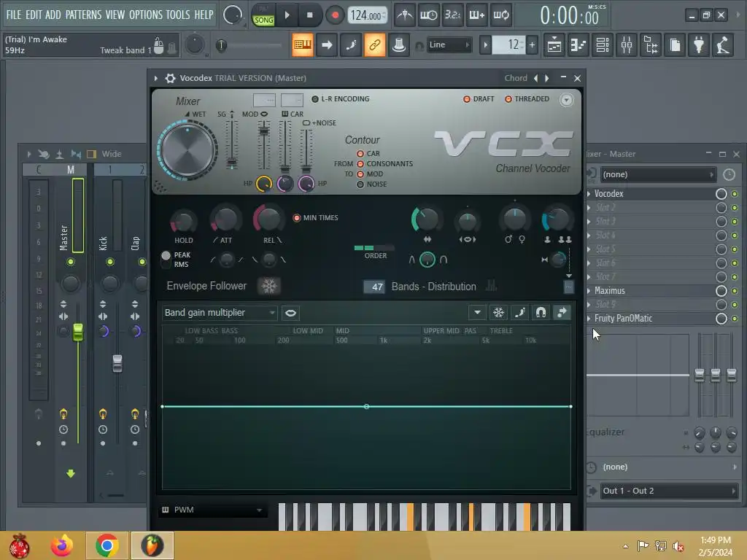Open the playlist view icon
The width and height of the screenshot is (747, 560).
554,45
